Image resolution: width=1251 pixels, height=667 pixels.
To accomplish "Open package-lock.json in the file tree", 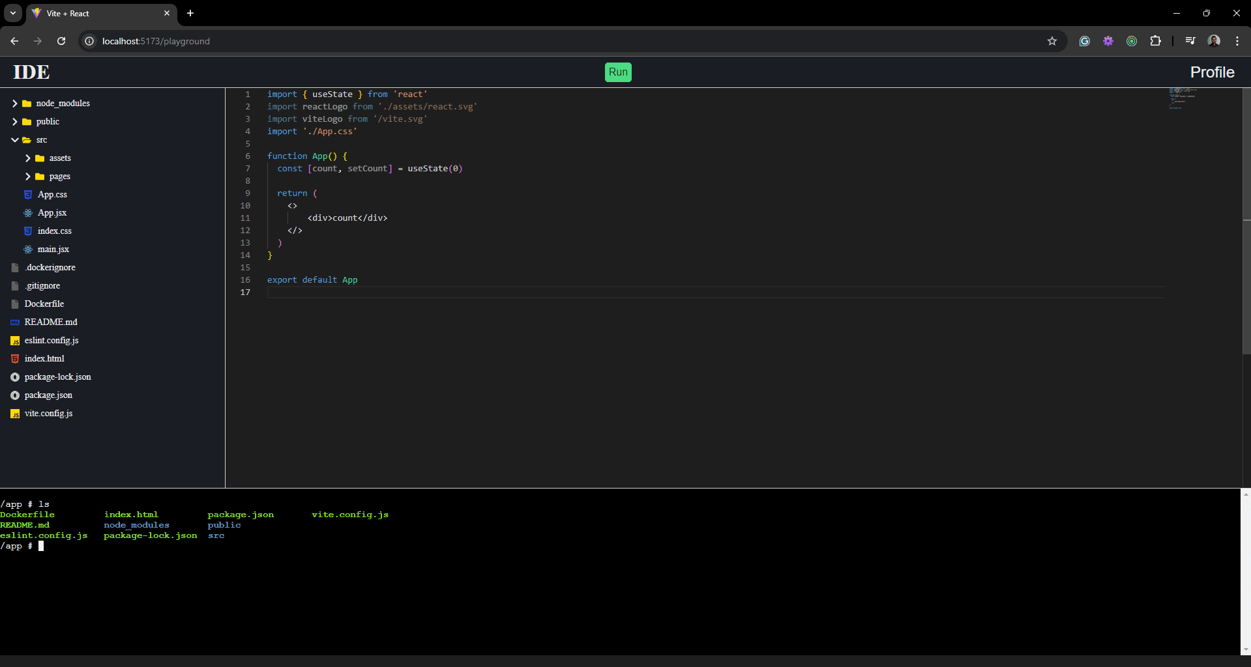I will click(58, 377).
